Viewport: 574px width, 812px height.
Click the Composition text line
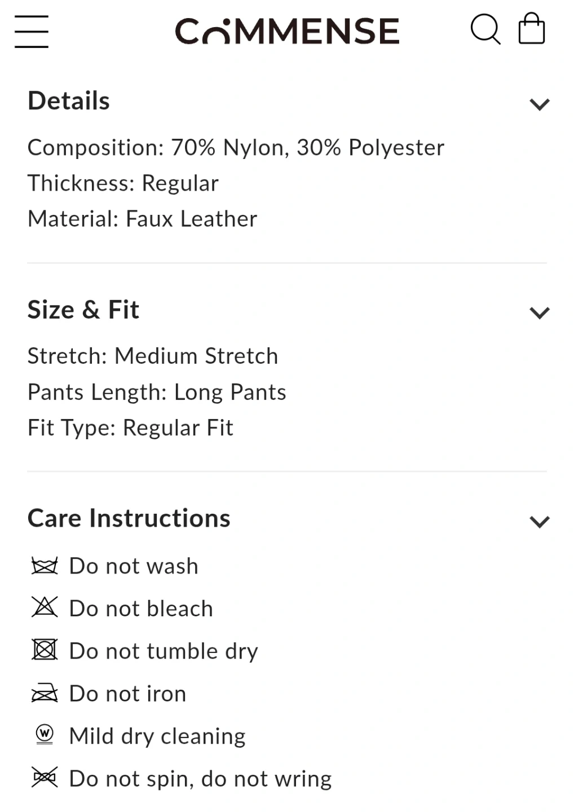pyautogui.click(x=236, y=148)
